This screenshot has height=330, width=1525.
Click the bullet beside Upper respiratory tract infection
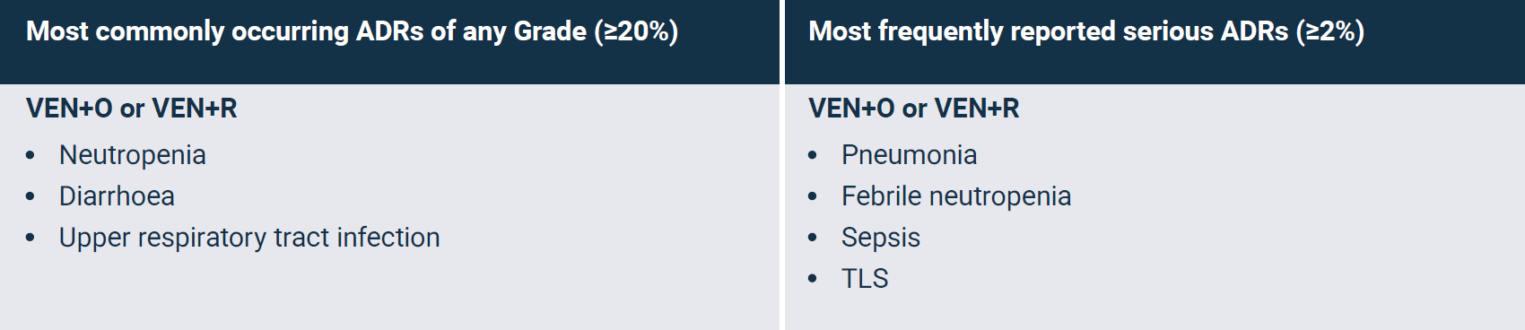tap(30, 239)
